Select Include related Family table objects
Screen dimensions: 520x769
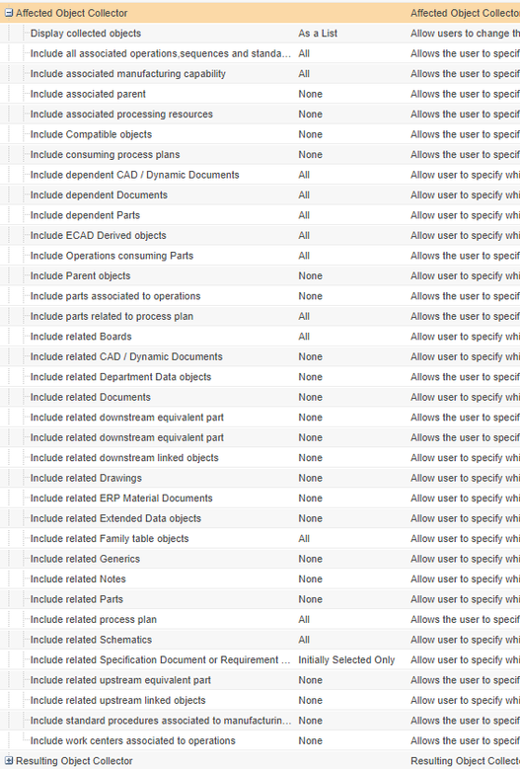tap(110, 538)
